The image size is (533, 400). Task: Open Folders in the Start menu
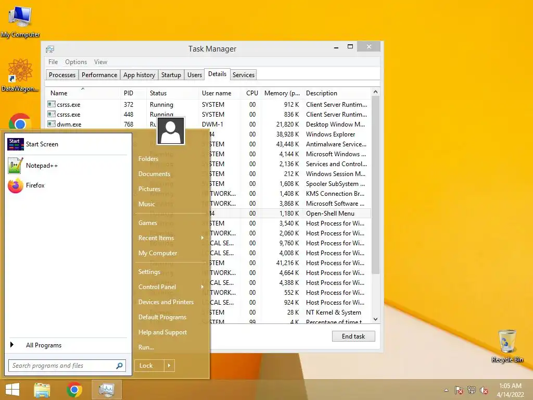click(171, 159)
